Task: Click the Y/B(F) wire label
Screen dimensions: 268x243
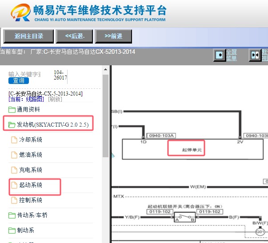Action: (x=132, y=217)
